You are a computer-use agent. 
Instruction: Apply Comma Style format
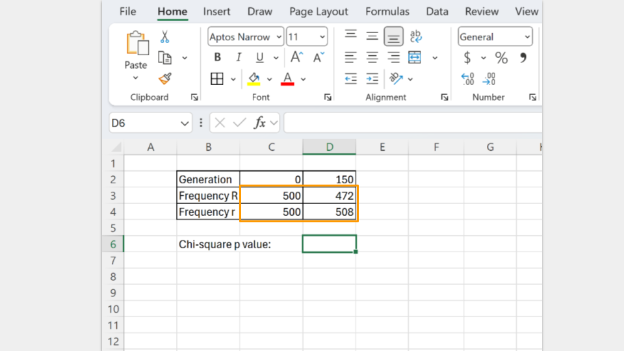(x=523, y=58)
